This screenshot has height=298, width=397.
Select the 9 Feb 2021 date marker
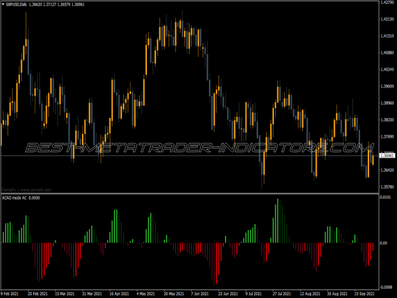[12, 293]
